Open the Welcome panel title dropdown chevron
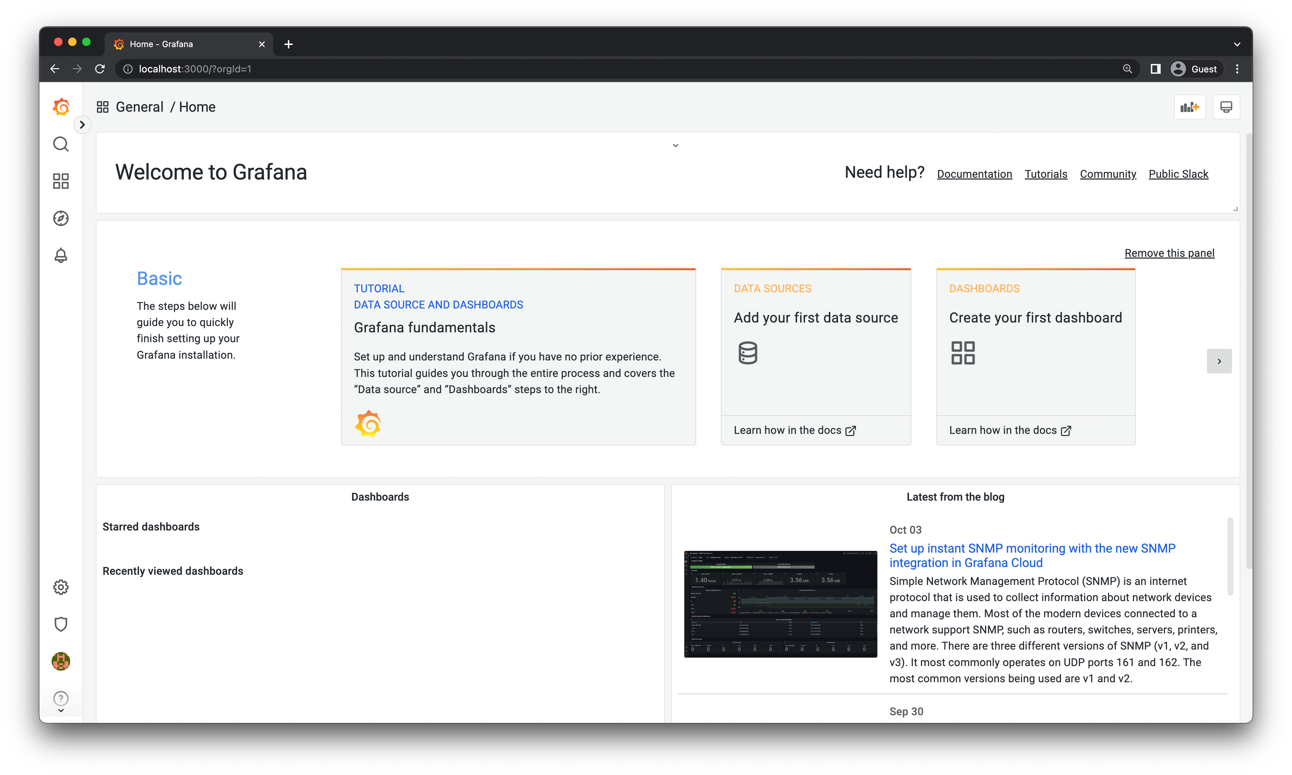This screenshot has width=1292, height=775. pos(675,146)
